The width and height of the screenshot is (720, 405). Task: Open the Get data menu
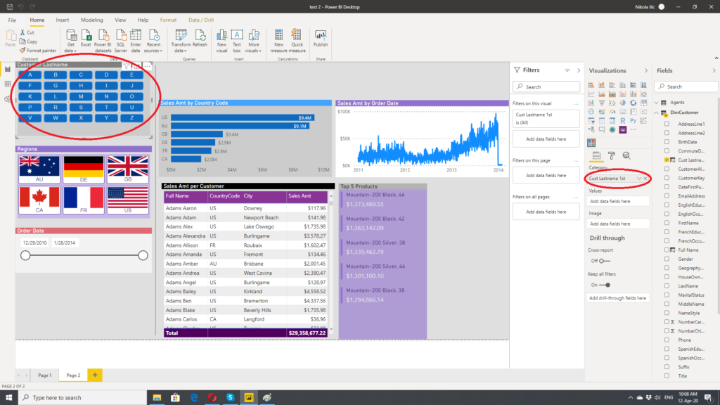(x=71, y=41)
